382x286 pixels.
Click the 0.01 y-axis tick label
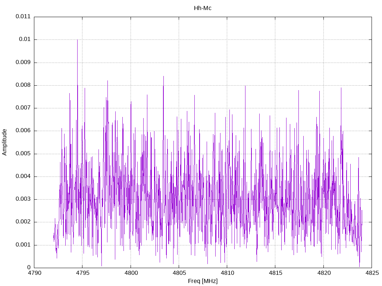tap(25, 39)
